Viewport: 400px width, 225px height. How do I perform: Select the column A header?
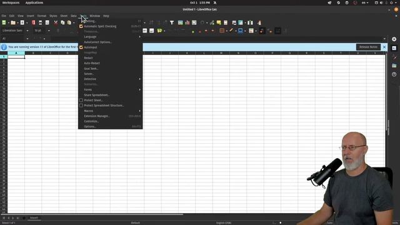(x=16, y=53)
